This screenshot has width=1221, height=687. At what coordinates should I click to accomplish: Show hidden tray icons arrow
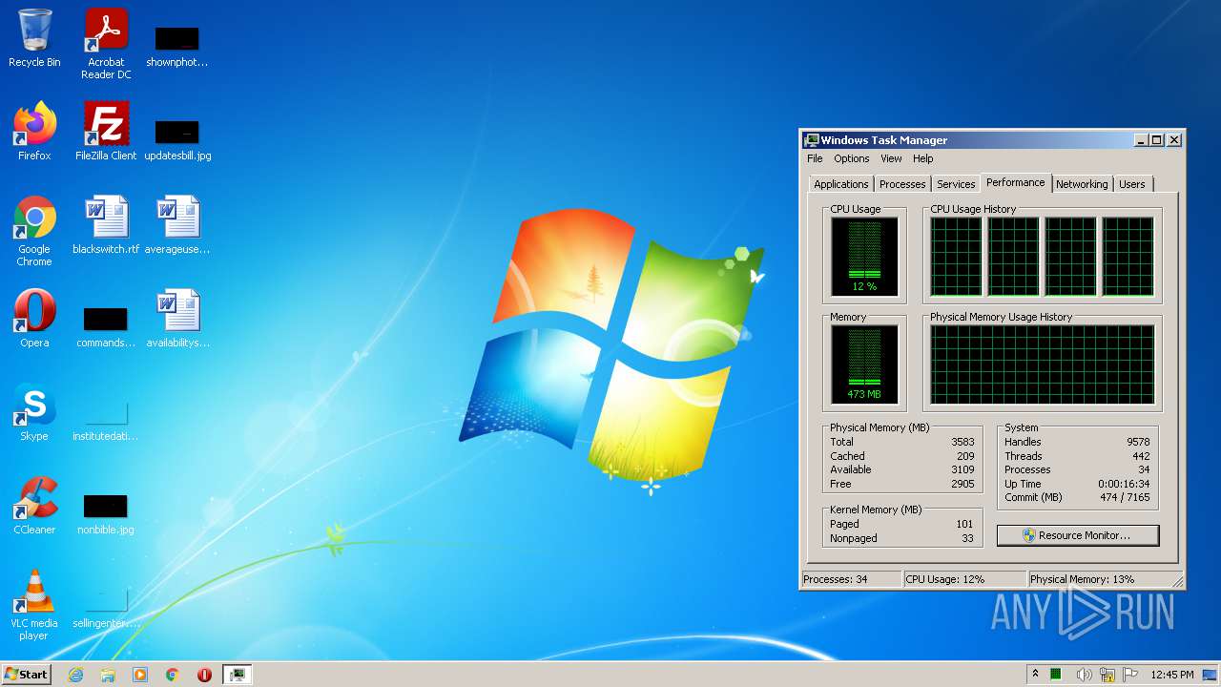[1035, 674]
